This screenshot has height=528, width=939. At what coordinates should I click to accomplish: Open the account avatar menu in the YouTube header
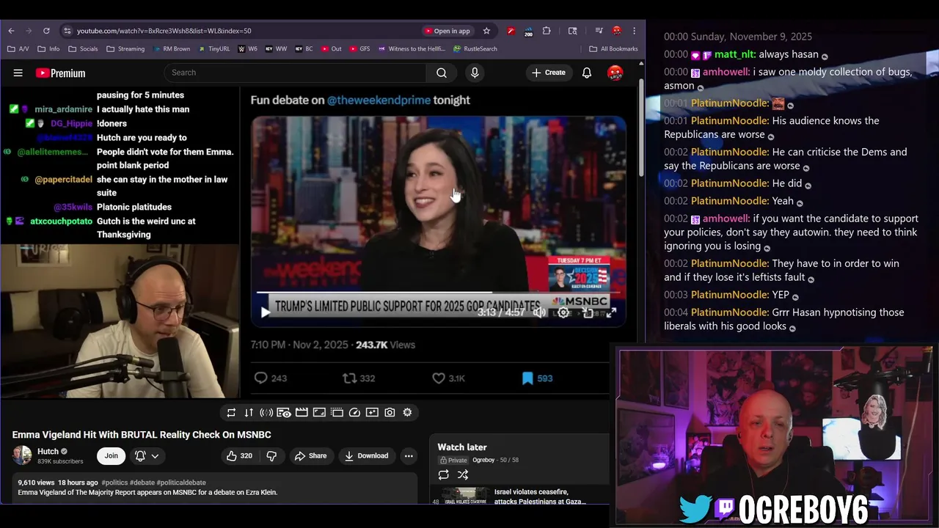(615, 73)
